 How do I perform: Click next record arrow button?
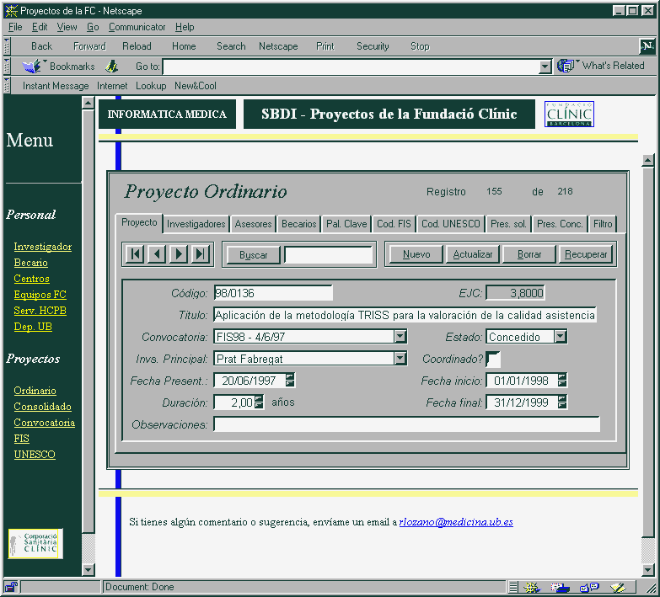click(x=179, y=254)
